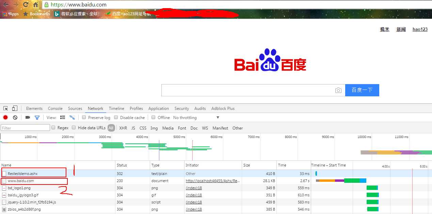This screenshot has width=432, height=214.
Task: Open the Adblock Plus tab
Action: pyautogui.click(x=223, y=109)
